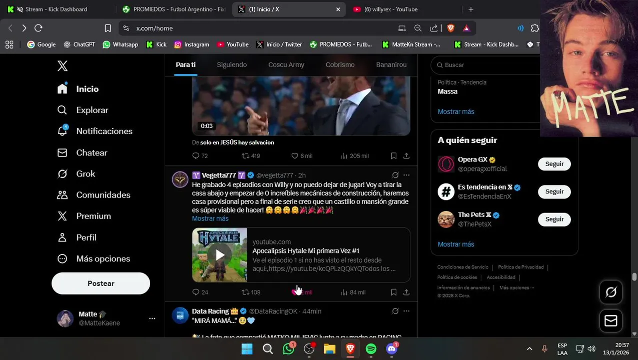Click Mostrar más under A quién seguir
638x360 pixels.
[456, 244]
